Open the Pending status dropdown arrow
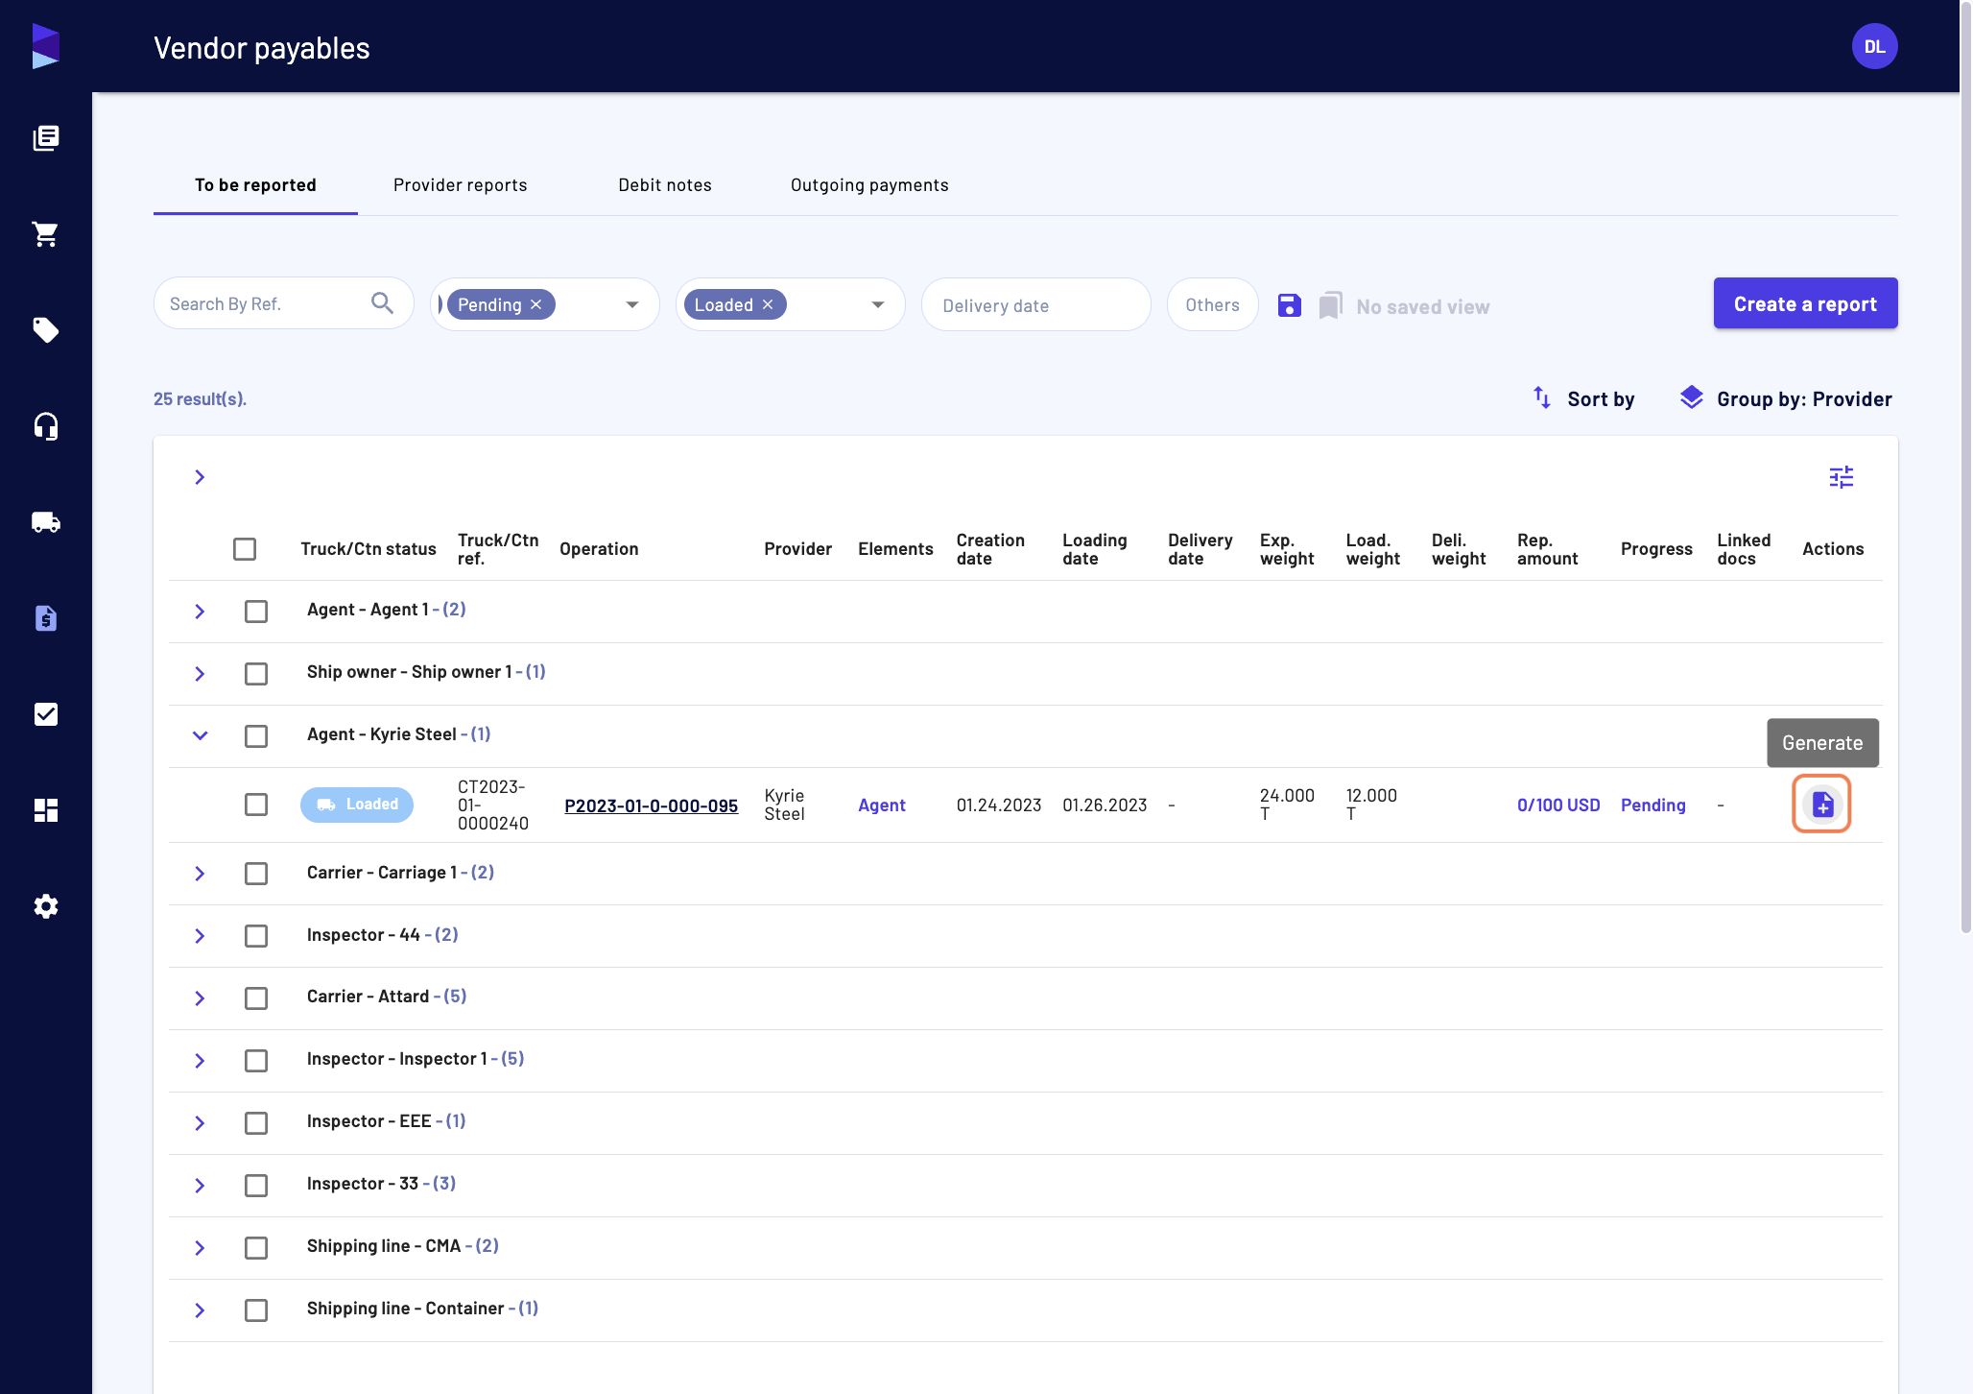 tap(631, 304)
